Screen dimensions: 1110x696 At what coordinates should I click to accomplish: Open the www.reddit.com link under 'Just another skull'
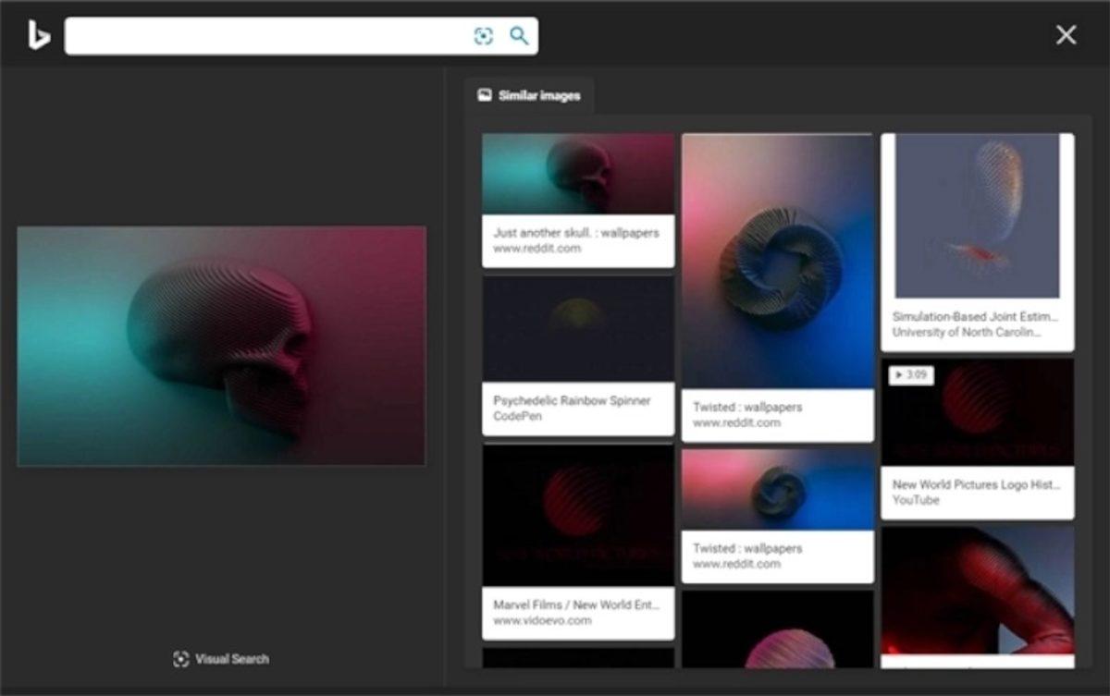tap(536, 249)
